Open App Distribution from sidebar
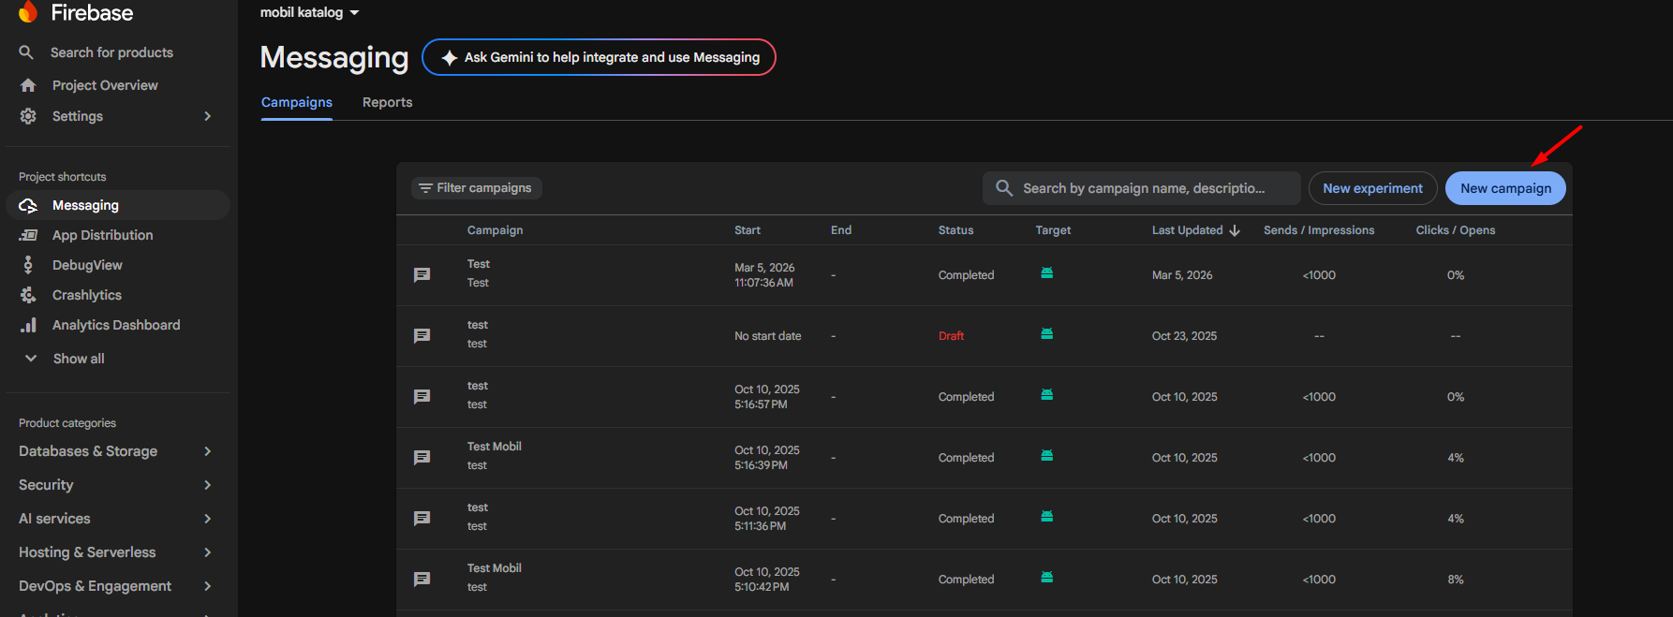Viewport: 1673px width, 617px height. pos(102,235)
